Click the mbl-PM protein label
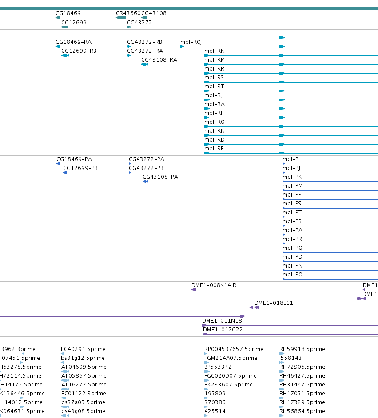This screenshot has width=378, height=418. click(292, 186)
